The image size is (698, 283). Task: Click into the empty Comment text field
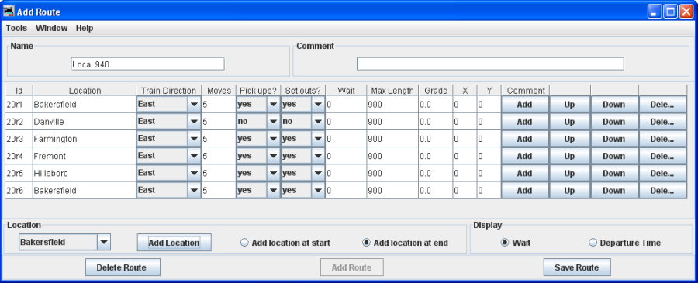coord(490,64)
